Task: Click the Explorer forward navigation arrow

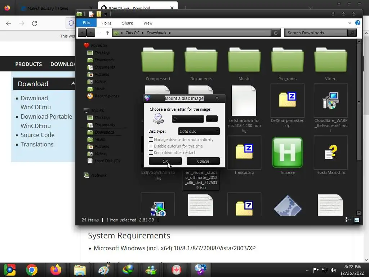Action: (x=91, y=32)
